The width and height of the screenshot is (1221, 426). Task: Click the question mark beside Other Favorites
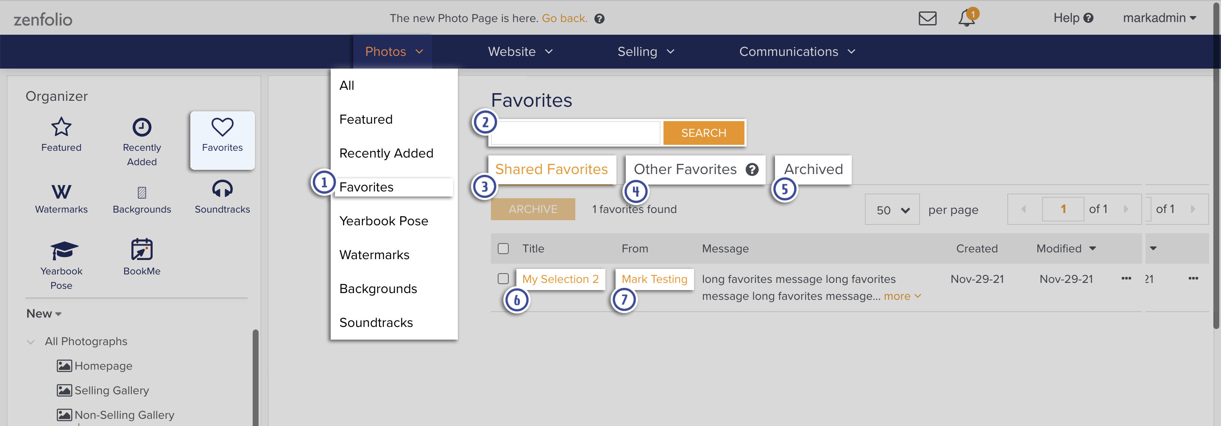tap(752, 169)
